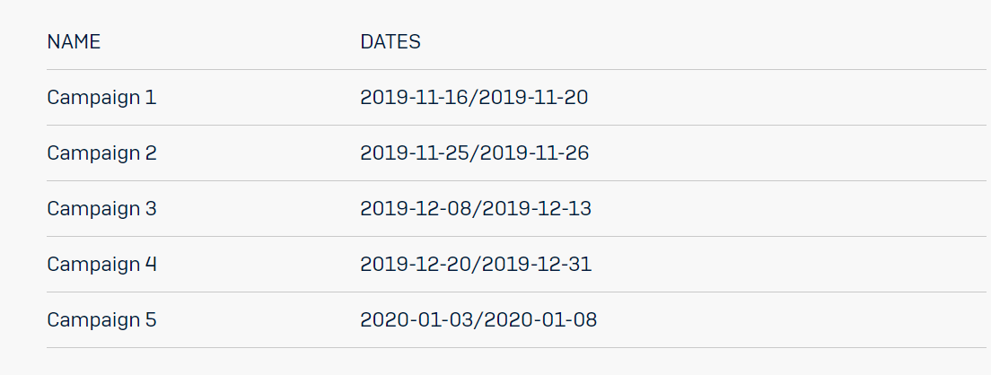The width and height of the screenshot is (991, 375).
Task: Pick Campaign 4 start date 2019-12-20
Action: [417, 265]
